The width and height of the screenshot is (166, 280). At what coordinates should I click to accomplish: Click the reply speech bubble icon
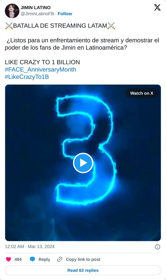32,259
